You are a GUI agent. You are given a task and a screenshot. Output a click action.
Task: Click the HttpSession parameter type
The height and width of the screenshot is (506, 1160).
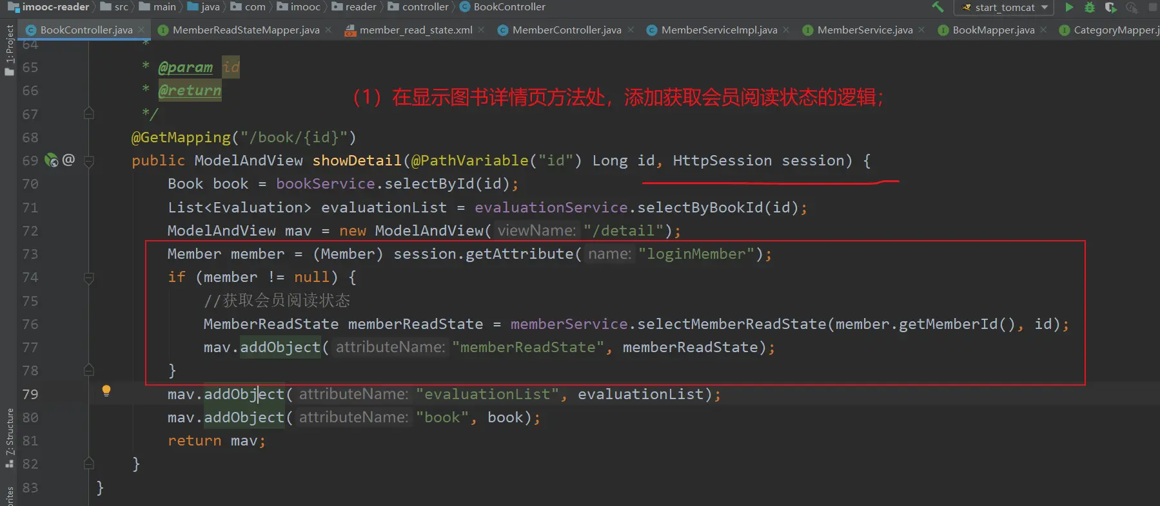[722, 160]
